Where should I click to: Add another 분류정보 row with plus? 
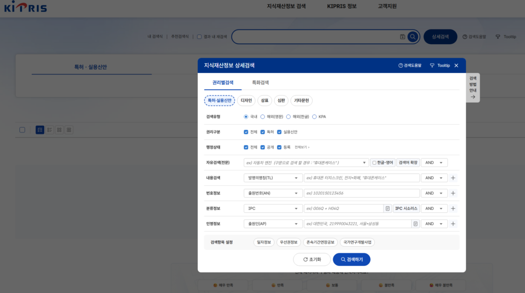coord(453,208)
